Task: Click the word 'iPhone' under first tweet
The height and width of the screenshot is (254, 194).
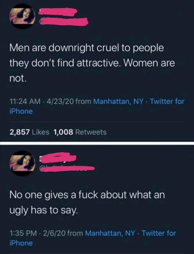Action: (x=21, y=112)
